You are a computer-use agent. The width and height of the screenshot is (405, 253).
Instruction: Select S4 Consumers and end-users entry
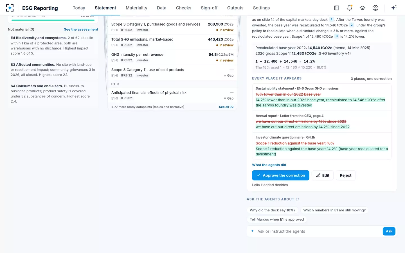pos(53,94)
